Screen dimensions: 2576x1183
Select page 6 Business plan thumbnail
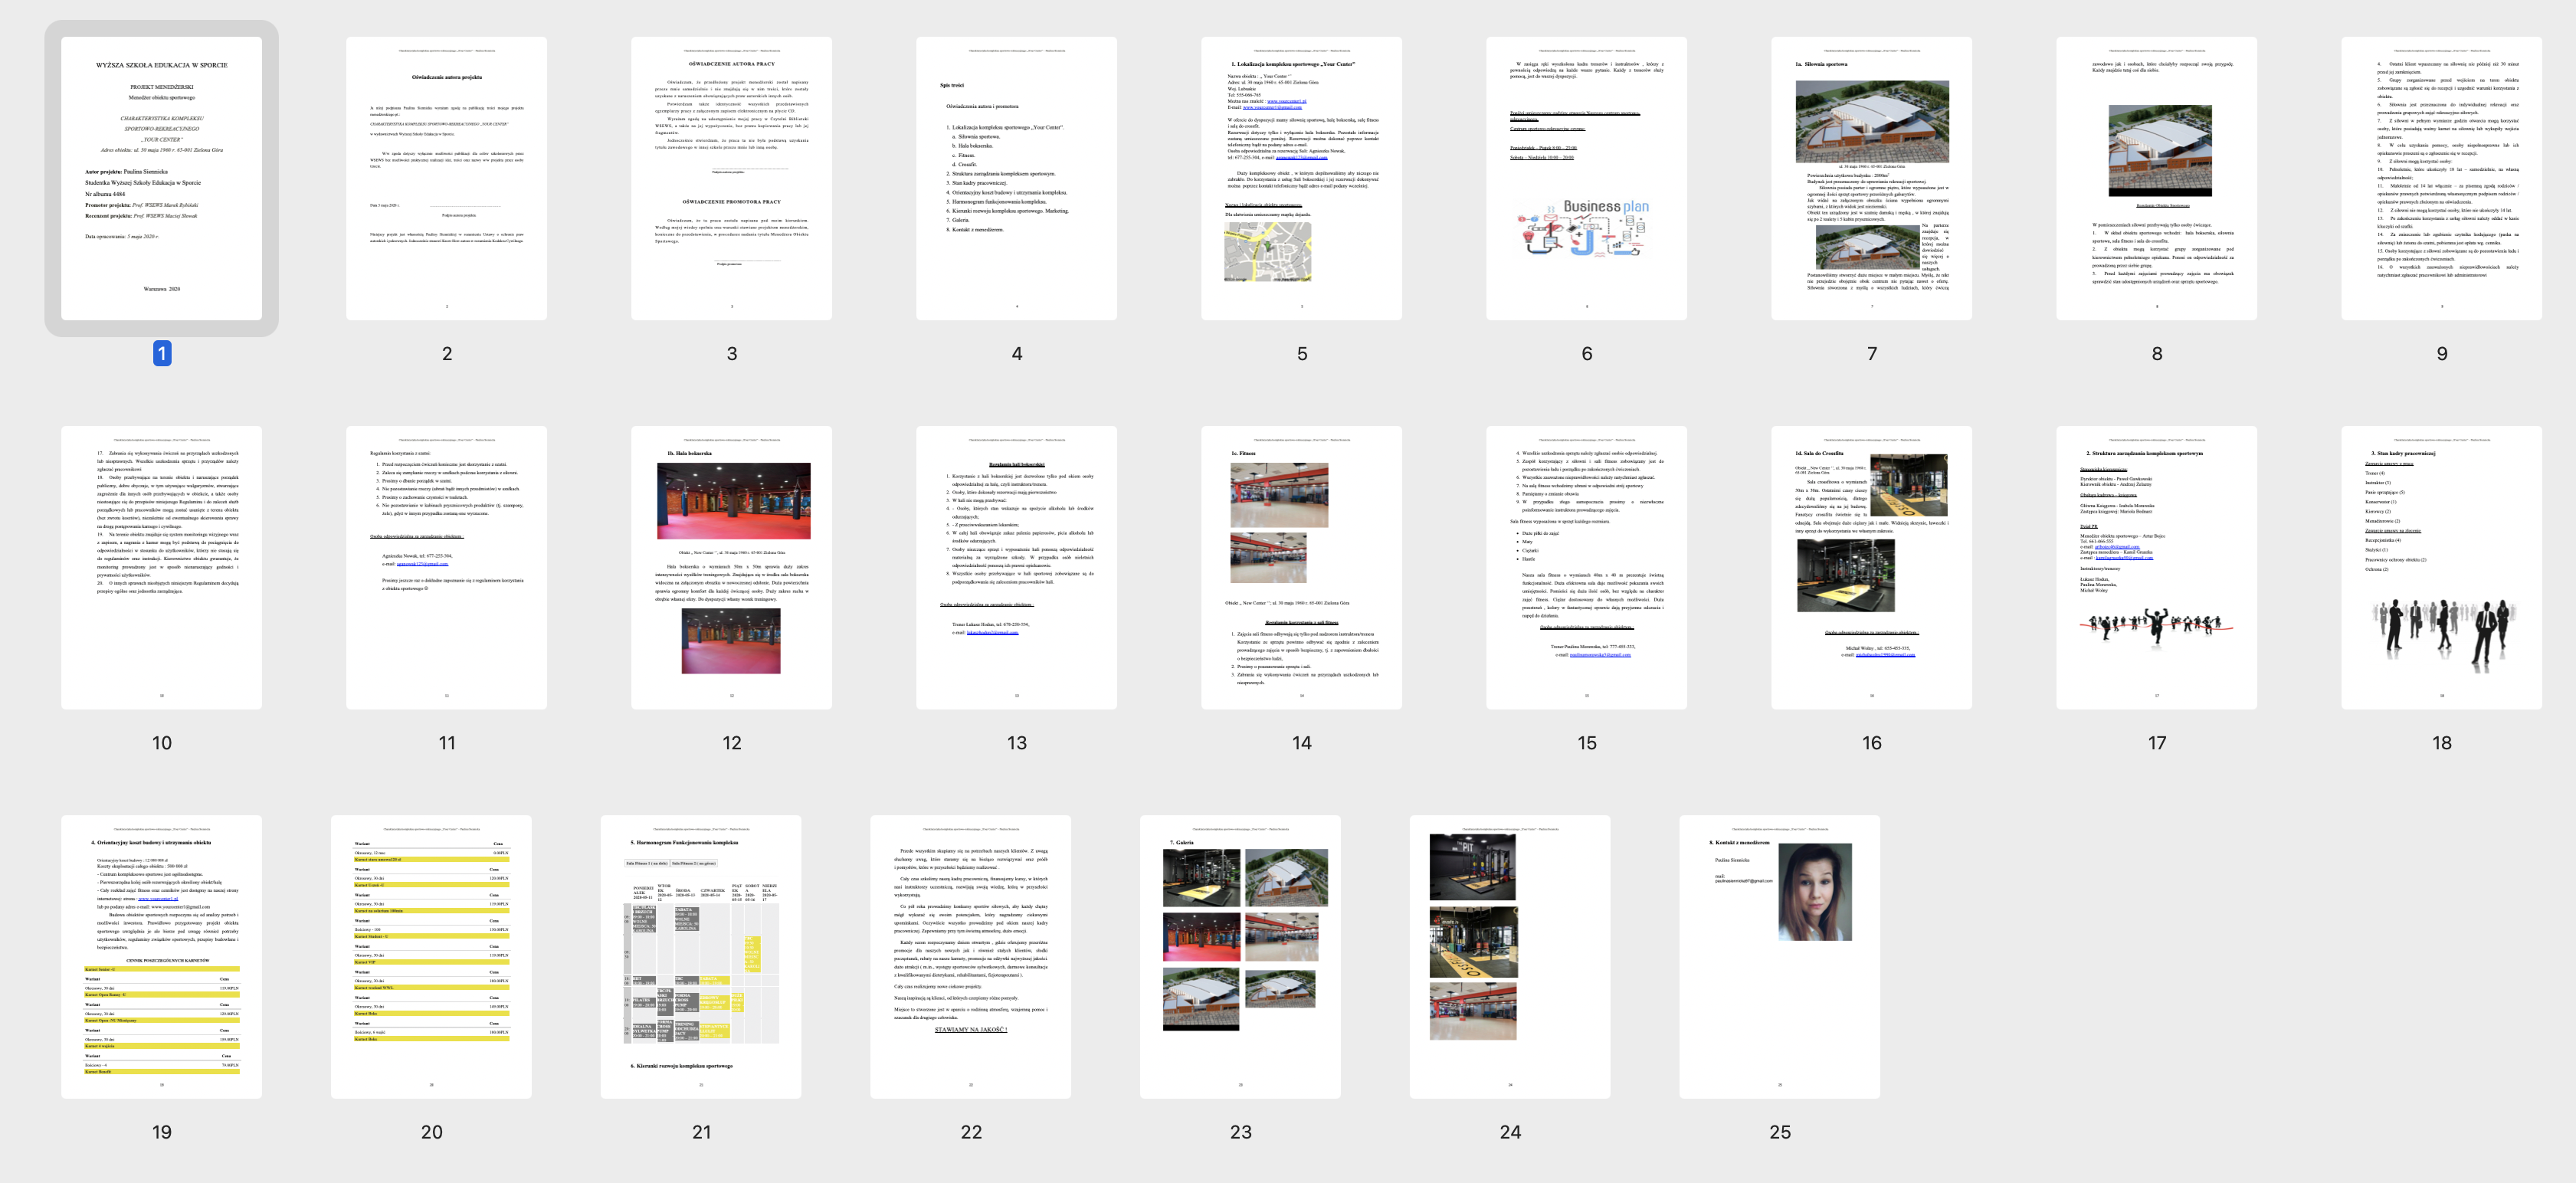[1586, 178]
